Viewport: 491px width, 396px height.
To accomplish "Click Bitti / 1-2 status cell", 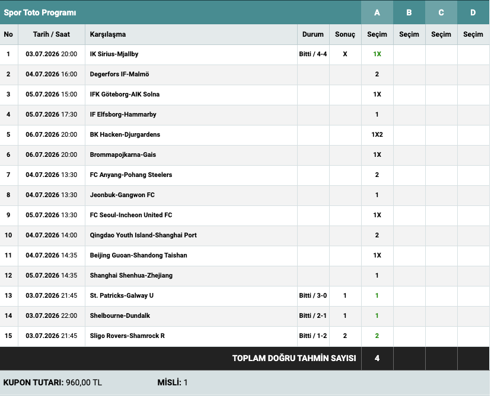I will point(313,336).
